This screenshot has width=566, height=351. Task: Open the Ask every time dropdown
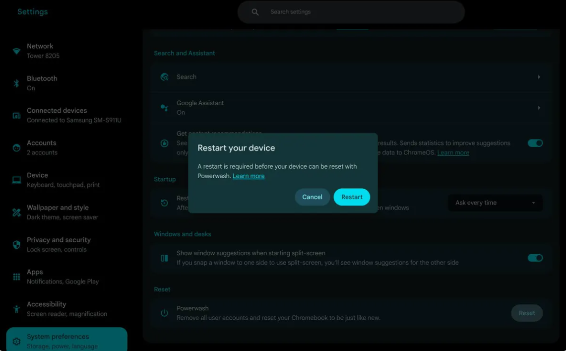[x=495, y=203]
